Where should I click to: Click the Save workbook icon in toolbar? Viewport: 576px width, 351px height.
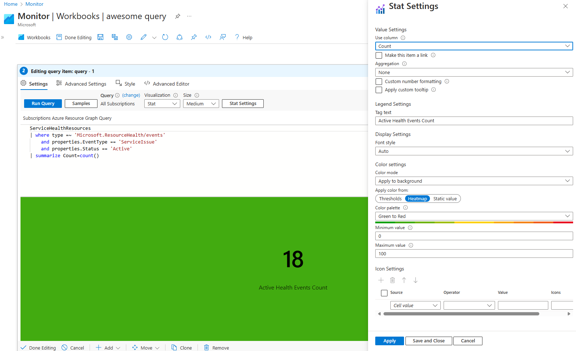(100, 37)
